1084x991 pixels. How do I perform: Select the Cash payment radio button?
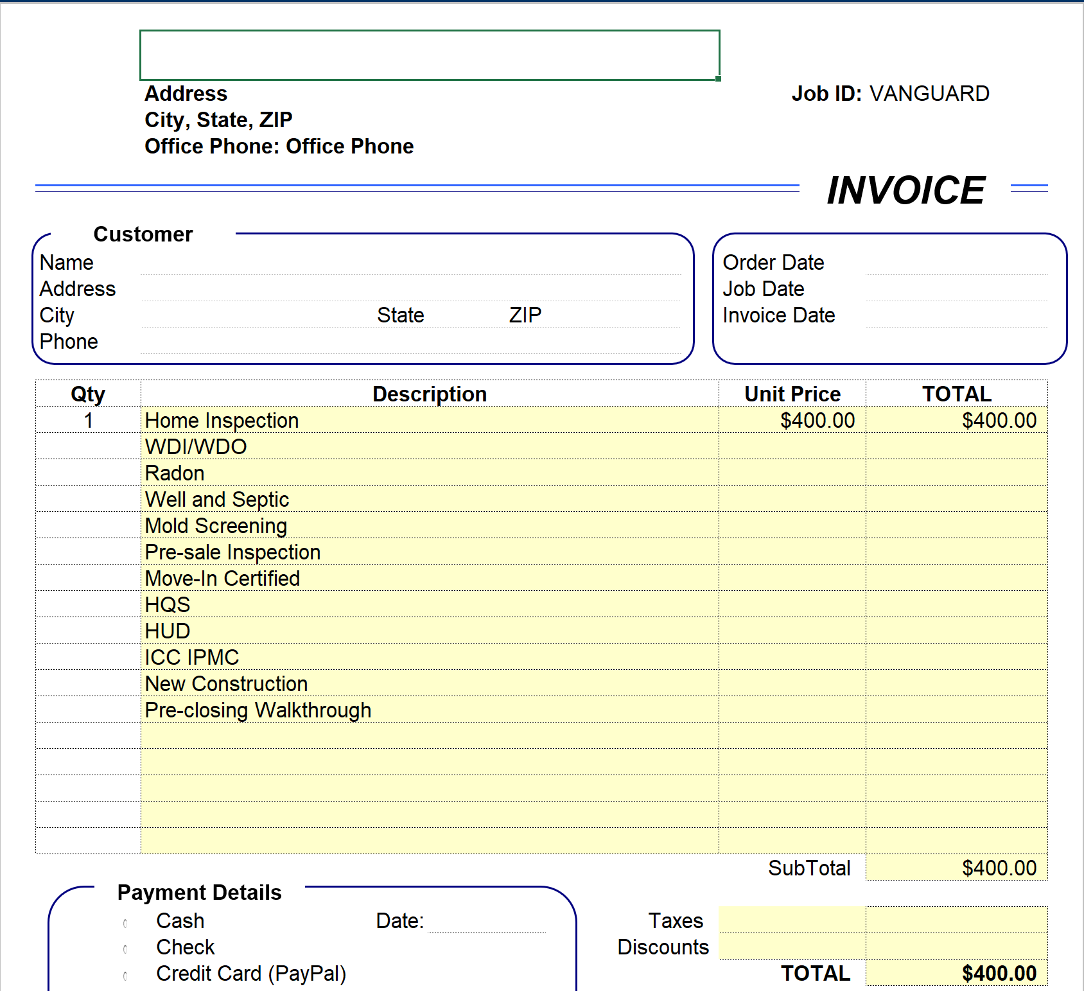[125, 923]
